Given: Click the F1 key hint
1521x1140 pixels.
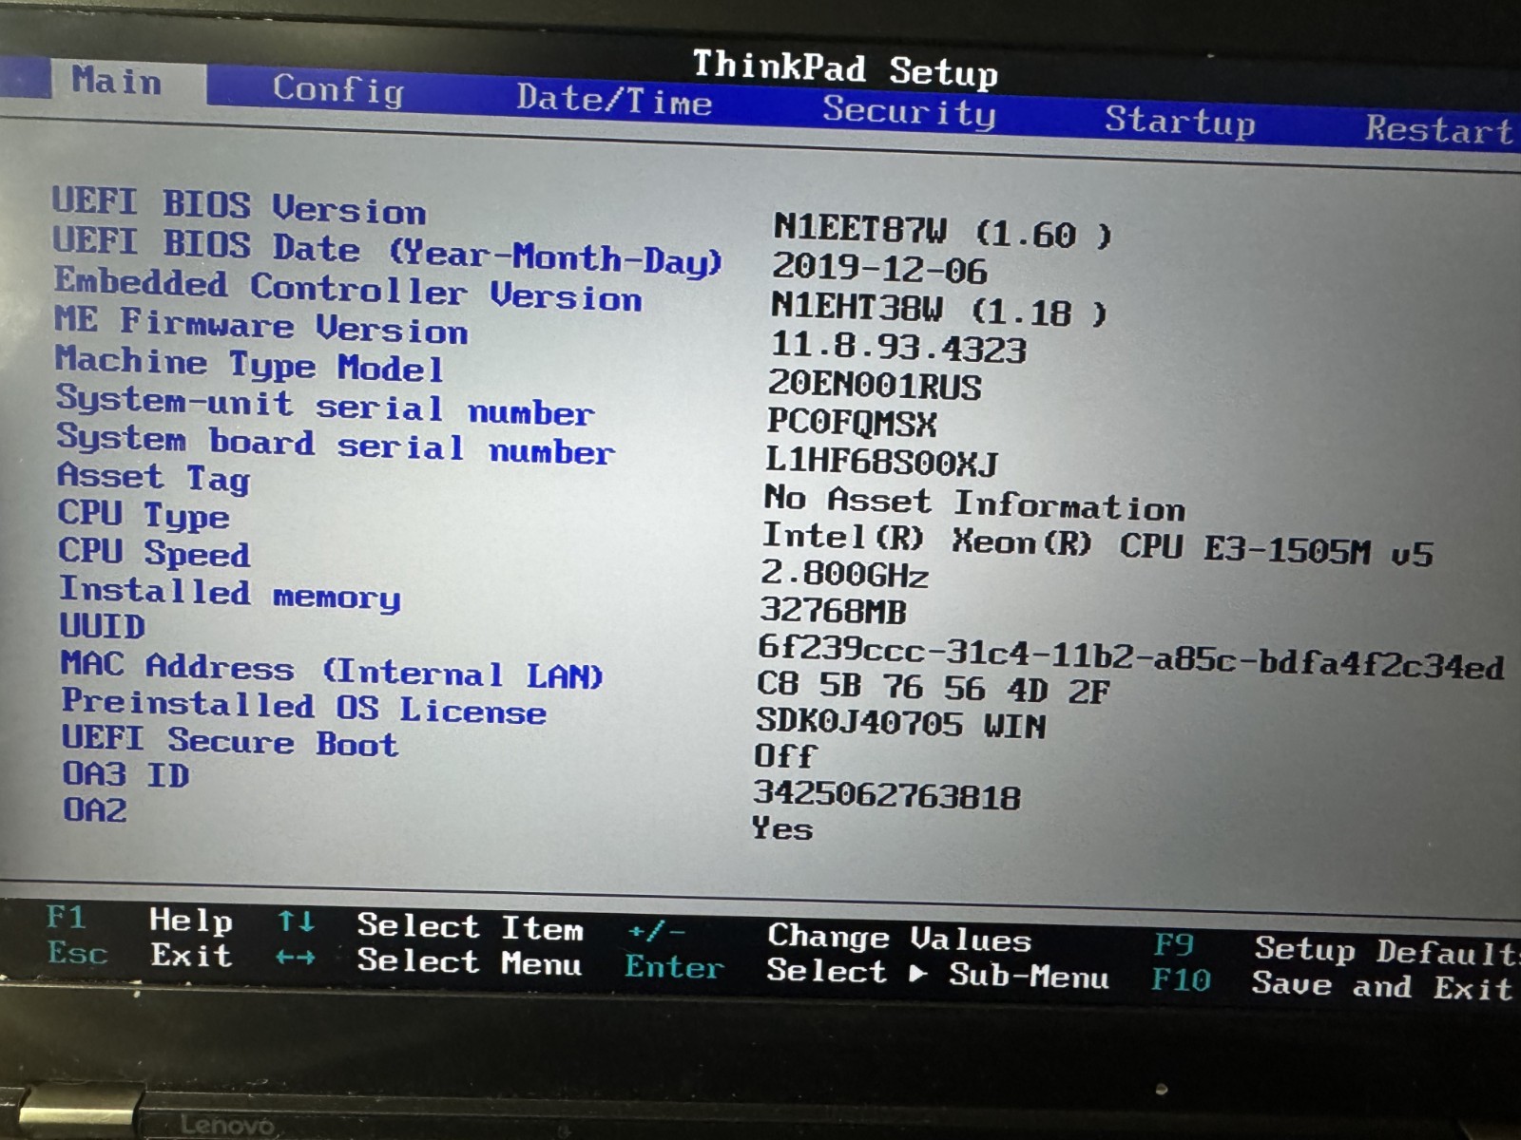Looking at the screenshot, I should point(66,918).
